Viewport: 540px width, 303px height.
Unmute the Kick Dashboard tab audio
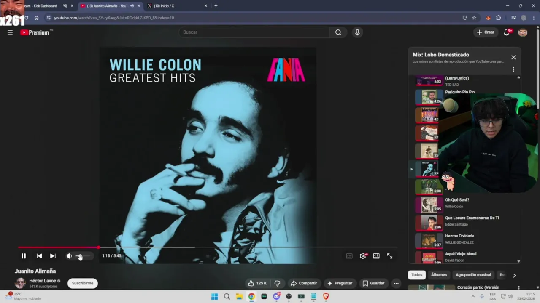pos(65,6)
